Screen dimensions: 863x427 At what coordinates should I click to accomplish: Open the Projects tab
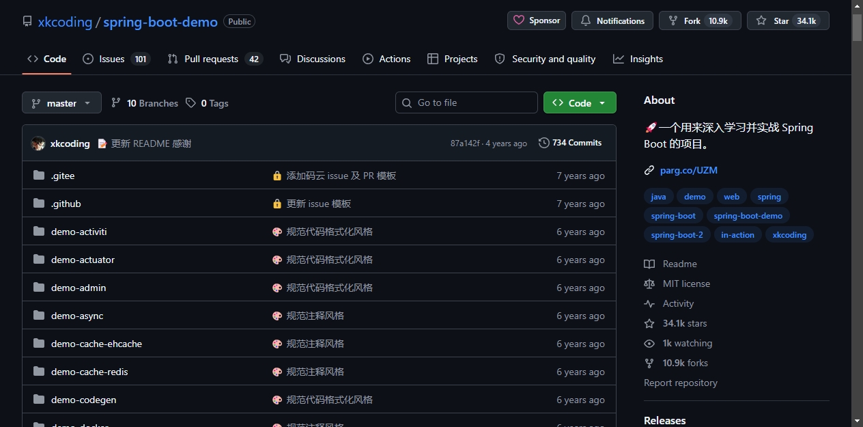pos(452,59)
